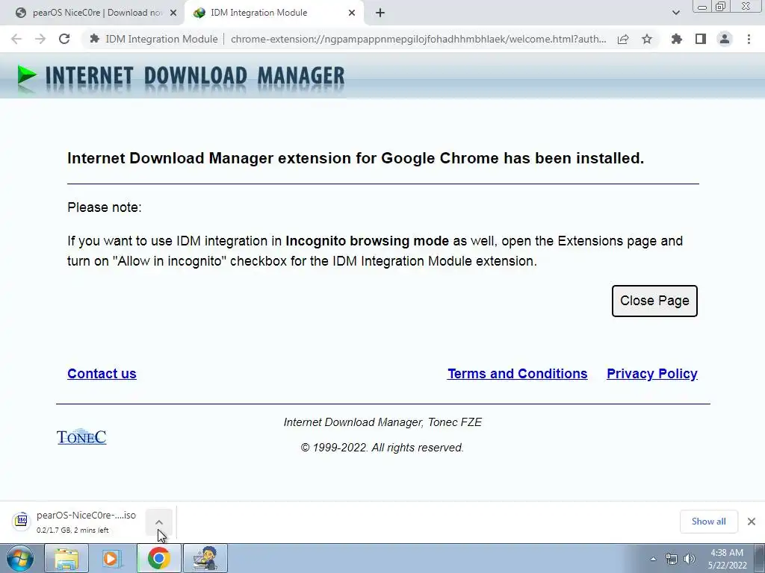765x573 pixels.
Task: Bookmark this page with the star icon
Action: [x=647, y=39]
